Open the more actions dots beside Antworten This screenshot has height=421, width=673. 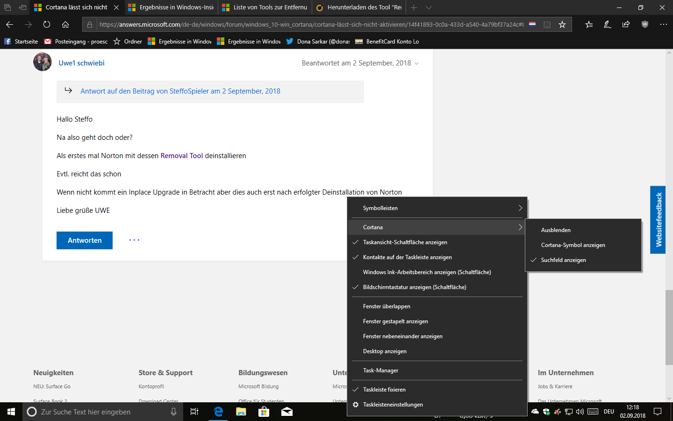[x=134, y=240]
